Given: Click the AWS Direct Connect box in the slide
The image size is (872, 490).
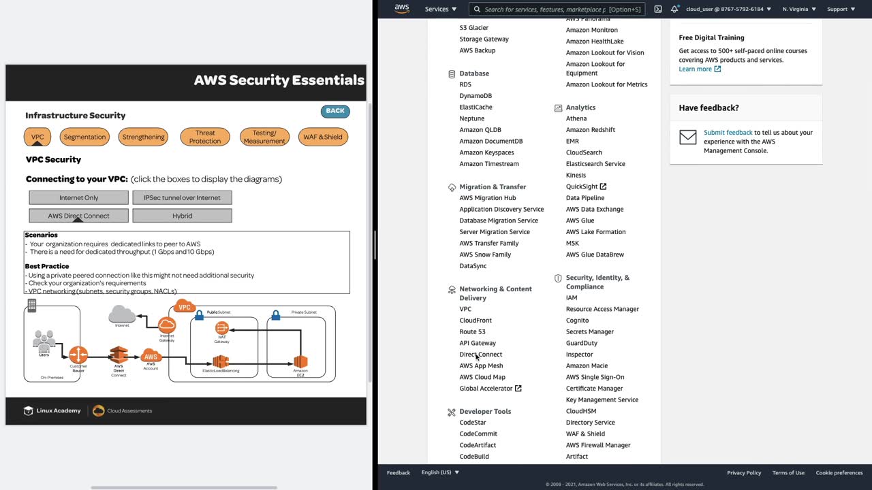Looking at the screenshot, I should tap(78, 216).
